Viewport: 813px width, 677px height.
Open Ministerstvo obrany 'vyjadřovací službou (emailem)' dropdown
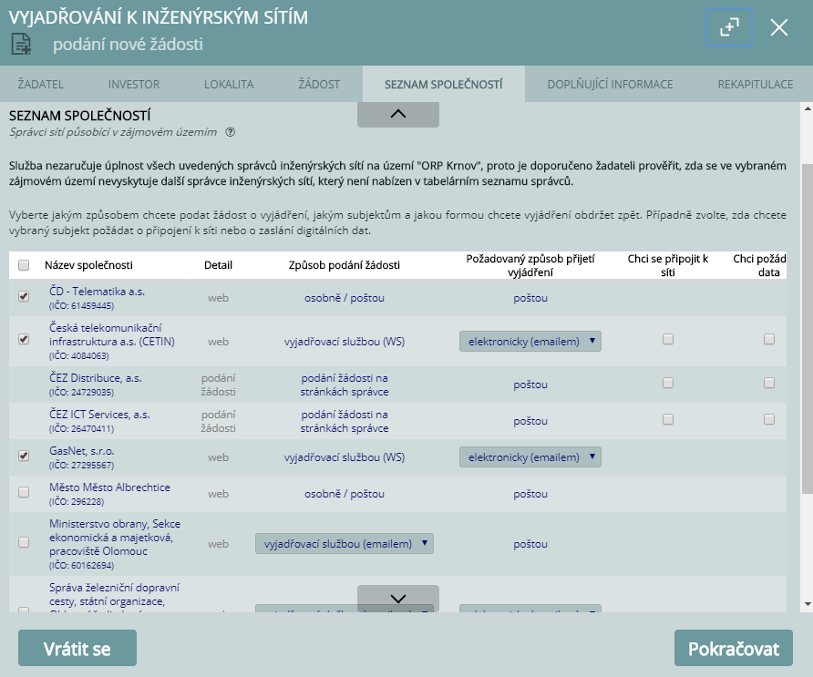click(345, 544)
